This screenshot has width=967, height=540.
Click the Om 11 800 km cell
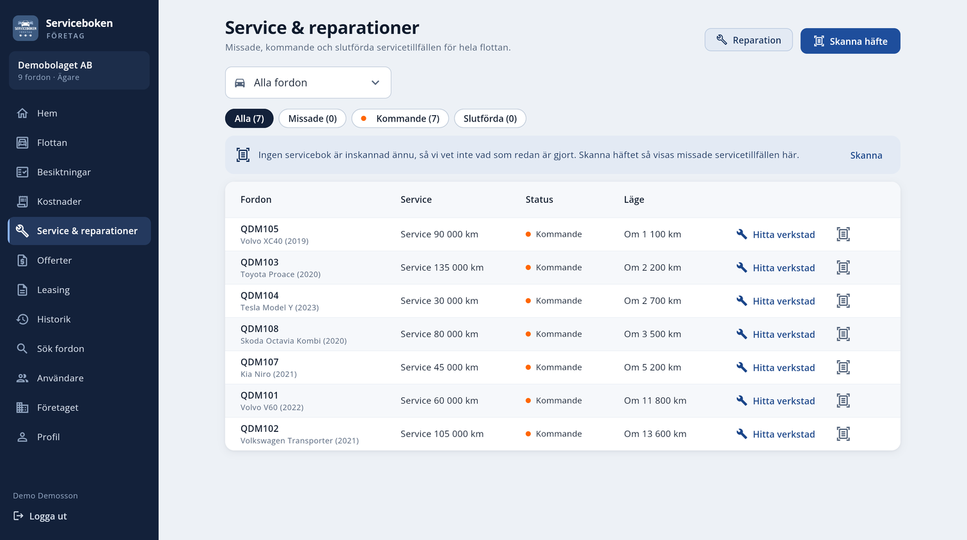655,401
